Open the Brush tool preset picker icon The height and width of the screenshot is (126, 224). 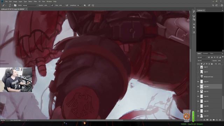3,6
